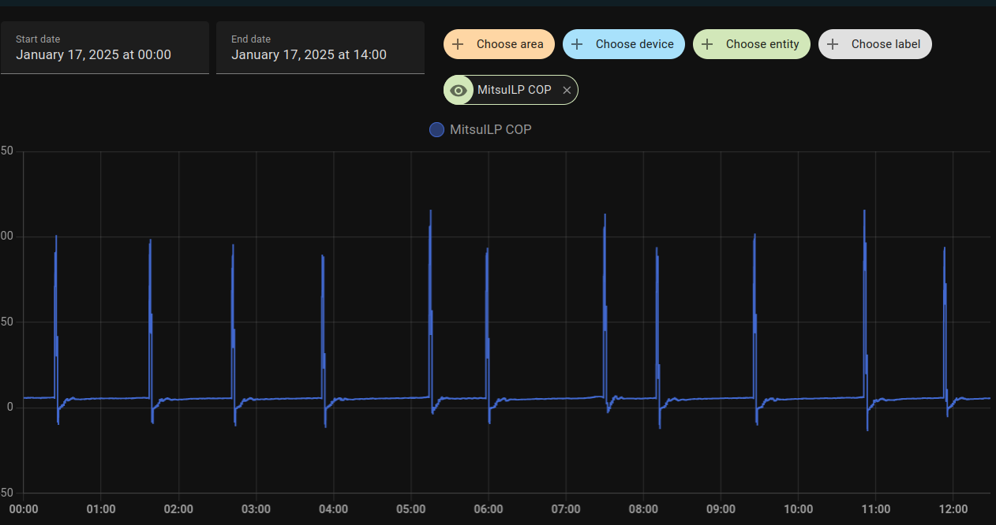Toggle the eye icon on MitsuILP COP chip
The width and height of the screenshot is (996, 525).
coord(458,90)
